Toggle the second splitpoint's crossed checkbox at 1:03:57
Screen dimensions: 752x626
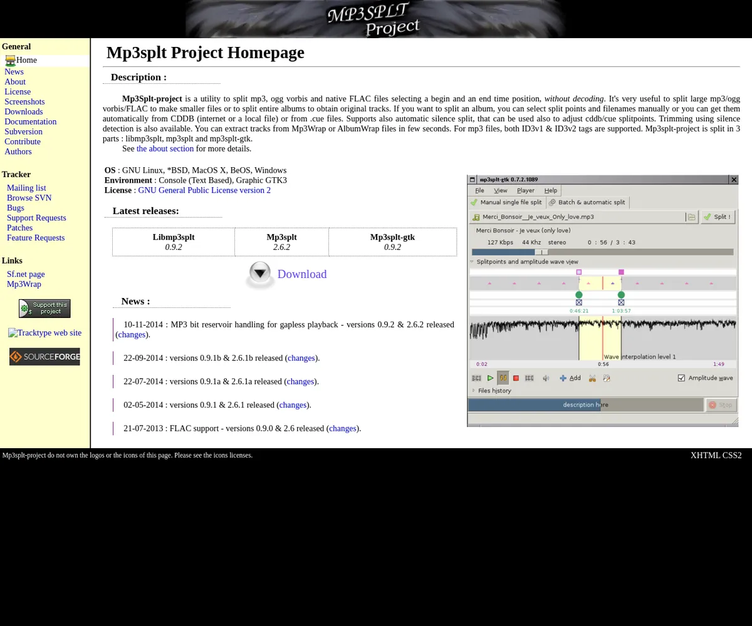click(621, 302)
